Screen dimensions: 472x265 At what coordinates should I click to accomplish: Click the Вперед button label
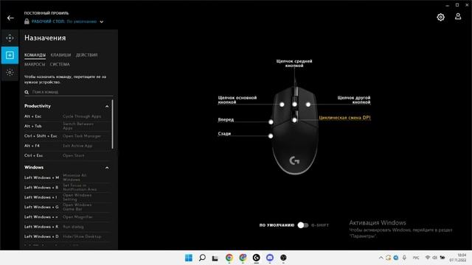(226, 119)
